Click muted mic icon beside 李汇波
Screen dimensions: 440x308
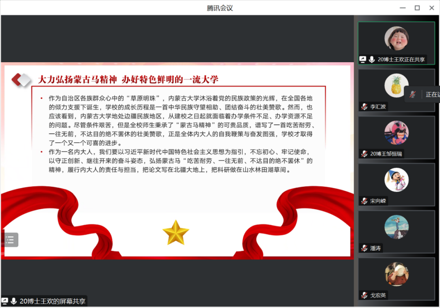coord(364,107)
